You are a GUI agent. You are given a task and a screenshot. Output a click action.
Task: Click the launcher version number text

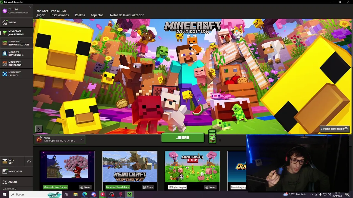(9, 189)
